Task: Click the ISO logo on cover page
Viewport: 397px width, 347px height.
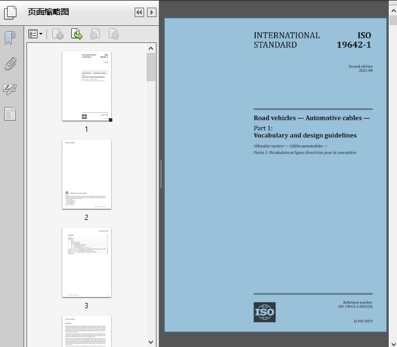Action: click(x=265, y=312)
